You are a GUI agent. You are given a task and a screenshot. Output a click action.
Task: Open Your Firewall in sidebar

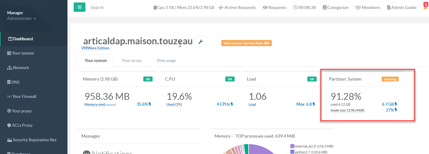coord(24,96)
